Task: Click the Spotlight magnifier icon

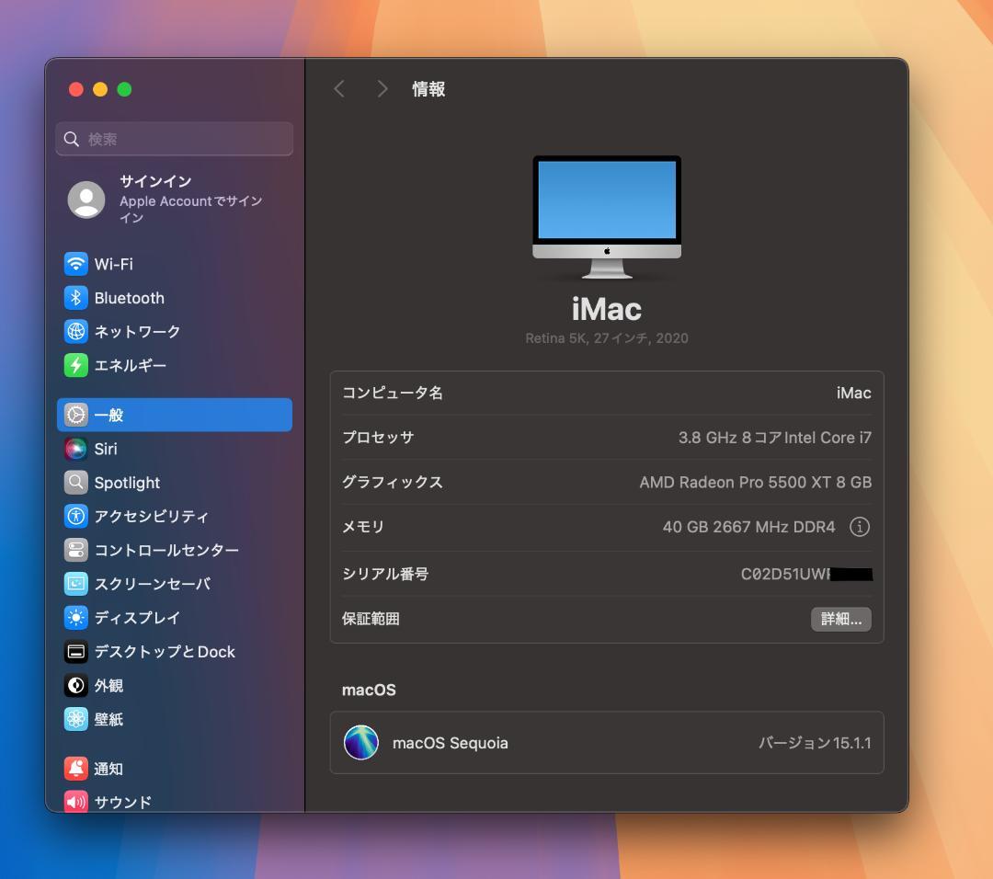Action: 76,483
